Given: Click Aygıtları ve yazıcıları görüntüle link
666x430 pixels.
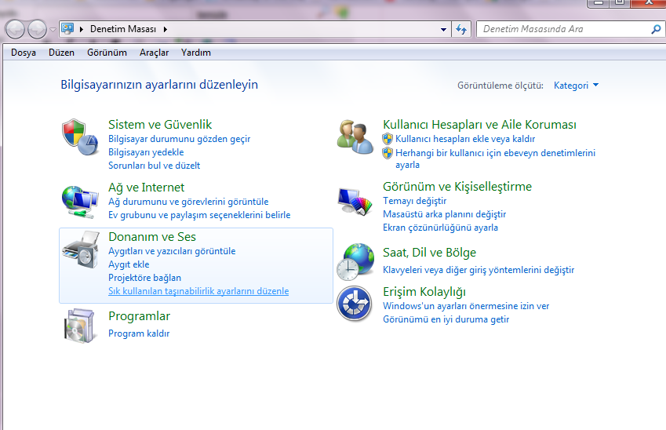Looking at the screenshot, I should click(172, 251).
